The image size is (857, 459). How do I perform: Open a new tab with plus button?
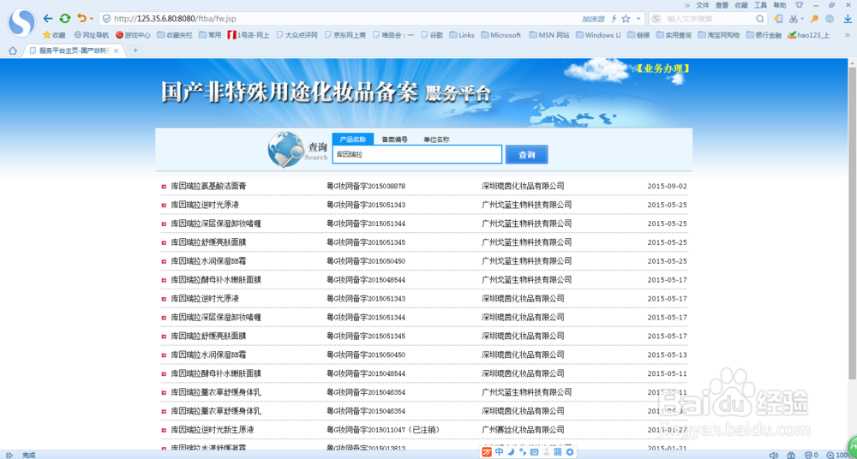coord(135,51)
